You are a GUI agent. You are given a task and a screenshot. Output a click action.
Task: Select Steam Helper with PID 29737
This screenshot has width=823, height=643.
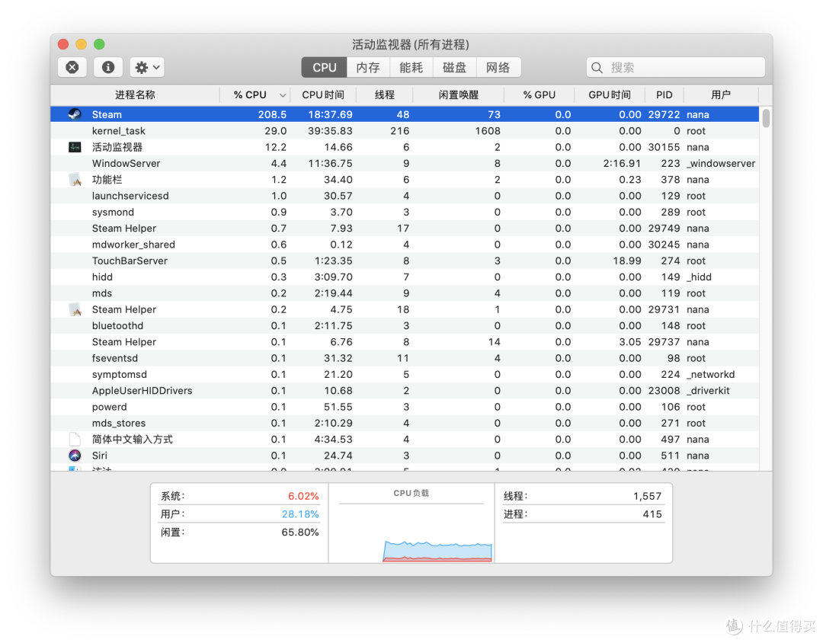click(405, 342)
